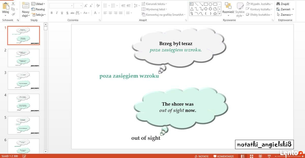Select slide 3 thumbnail in panel

[24, 80]
